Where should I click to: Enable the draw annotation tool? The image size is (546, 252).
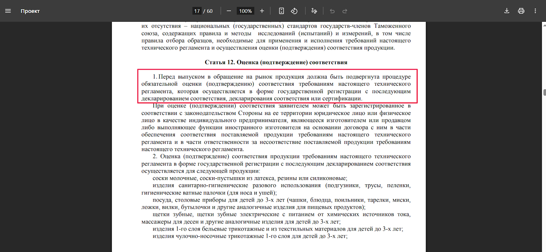coord(314,11)
